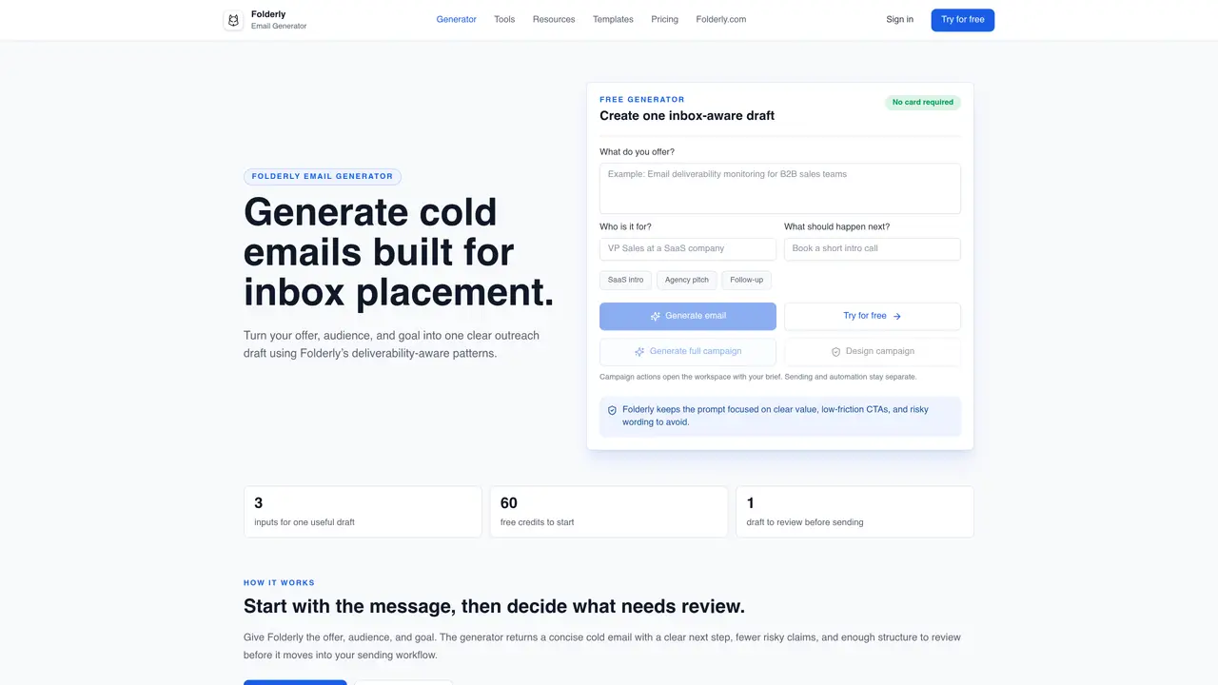Image resolution: width=1218 pixels, height=685 pixels.
Task: Click the arrow icon in the form's Try for free
Action: click(896, 316)
